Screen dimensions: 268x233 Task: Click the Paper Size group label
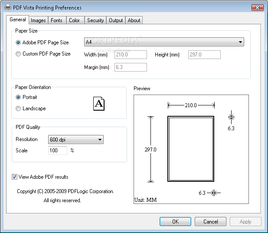click(x=26, y=31)
